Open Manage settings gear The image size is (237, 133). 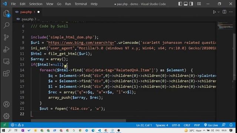click(6, 116)
